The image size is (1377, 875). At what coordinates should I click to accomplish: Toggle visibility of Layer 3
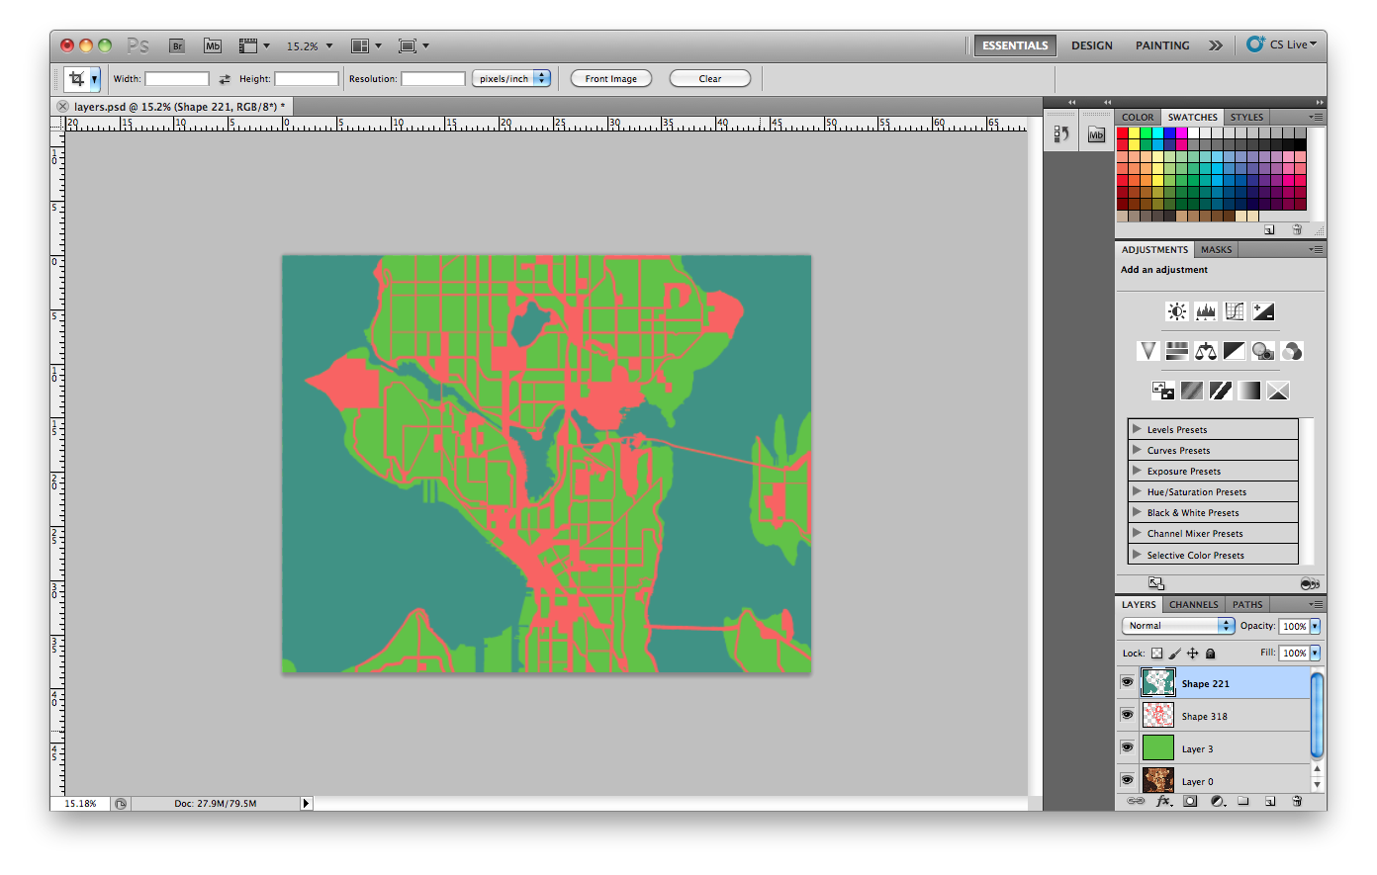point(1127,747)
